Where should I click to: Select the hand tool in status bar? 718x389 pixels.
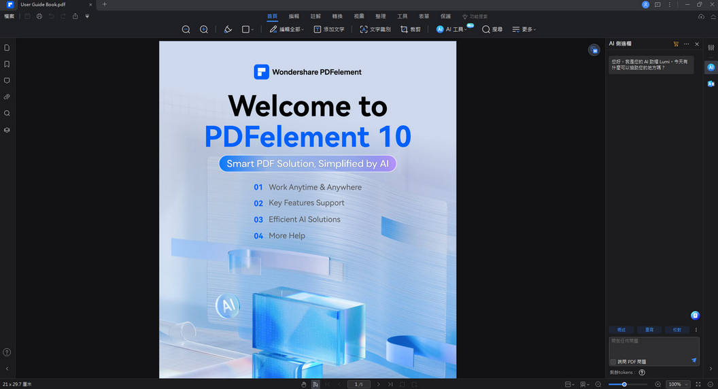[304, 384]
